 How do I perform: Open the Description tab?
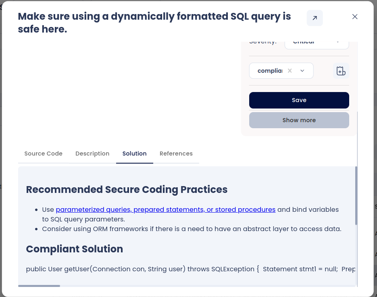[92, 154]
